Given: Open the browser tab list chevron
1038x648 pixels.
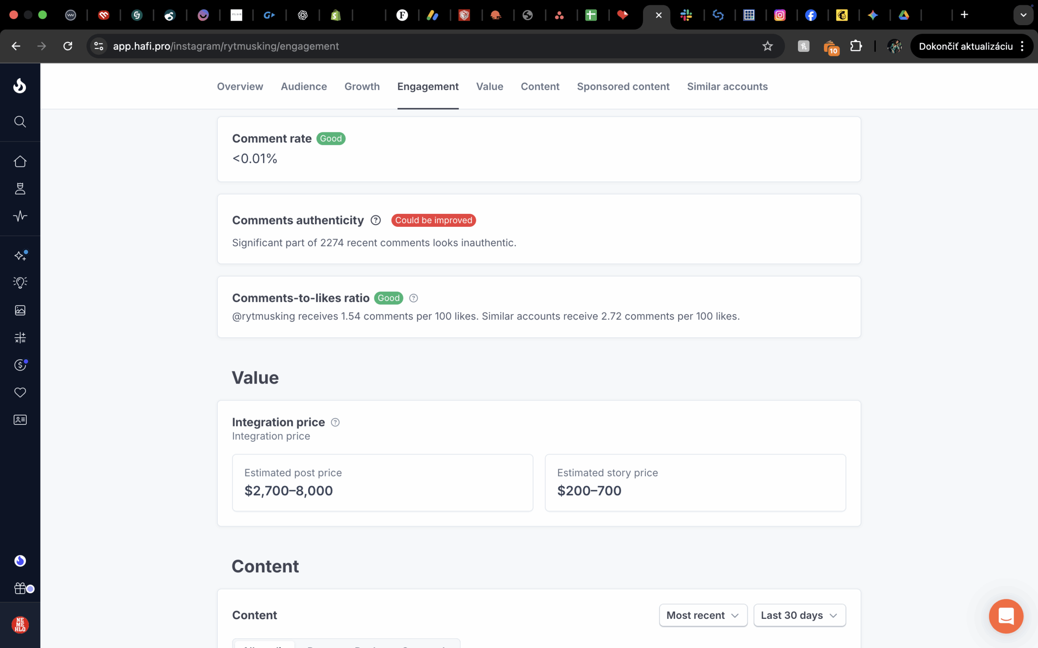Looking at the screenshot, I should tap(1023, 15).
